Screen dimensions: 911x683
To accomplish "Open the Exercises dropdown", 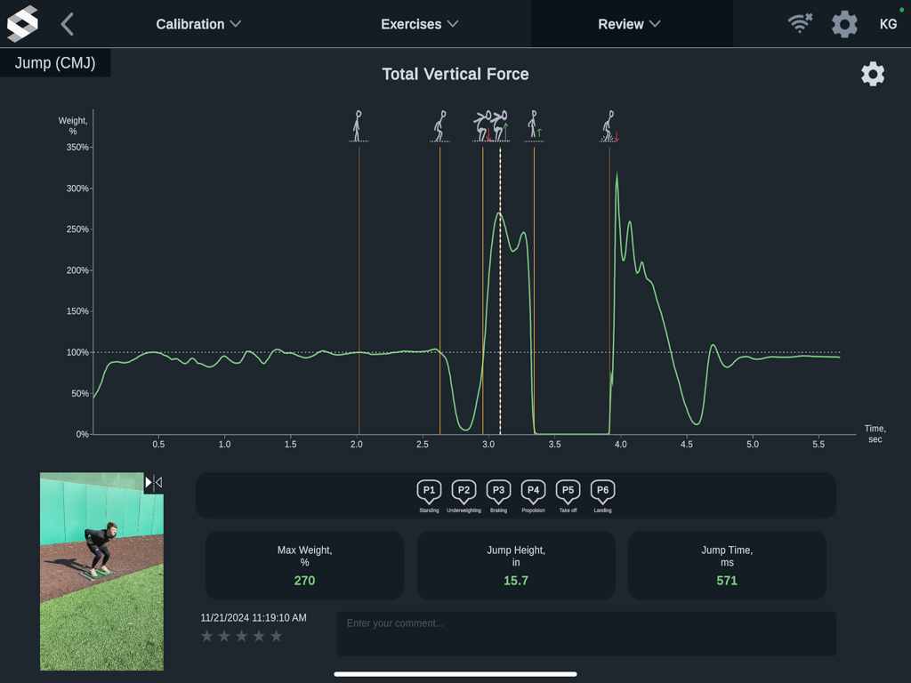I will point(419,24).
